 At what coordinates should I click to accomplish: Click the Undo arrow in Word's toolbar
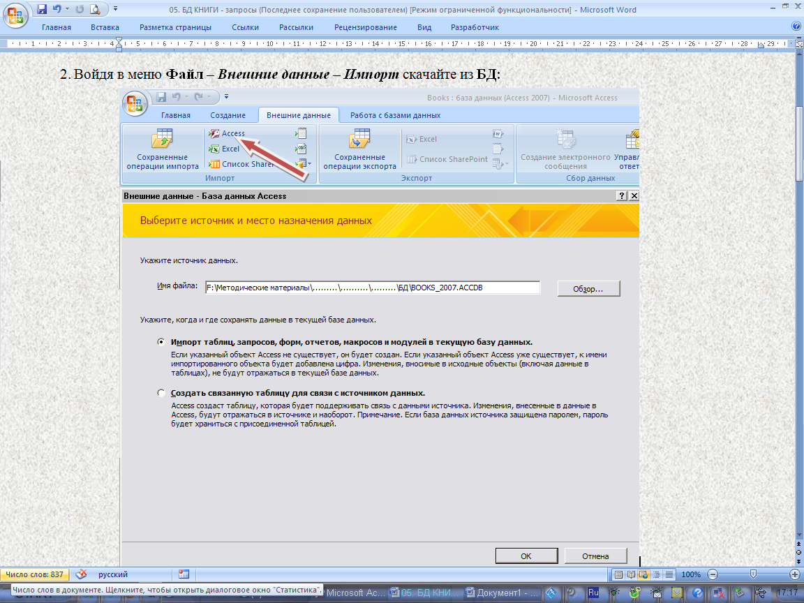click(57, 9)
